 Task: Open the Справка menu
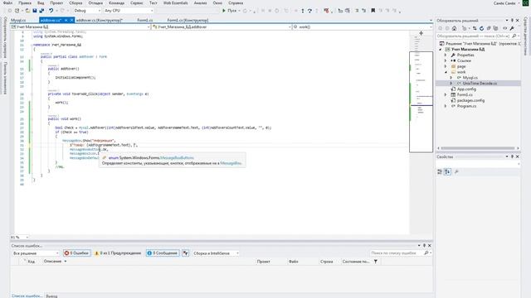point(236,2)
